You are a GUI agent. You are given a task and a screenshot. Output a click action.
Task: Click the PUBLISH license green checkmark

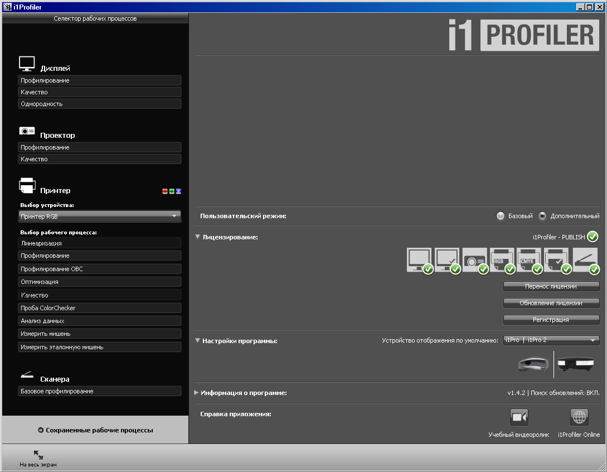point(593,237)
